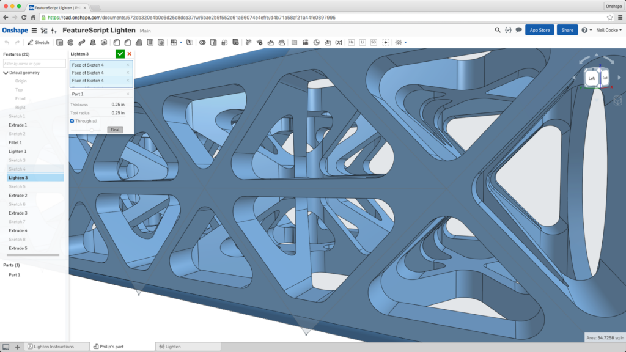Click the features list horizontal scrollbar
Screen dimensions: 626x352
point(33,255)
